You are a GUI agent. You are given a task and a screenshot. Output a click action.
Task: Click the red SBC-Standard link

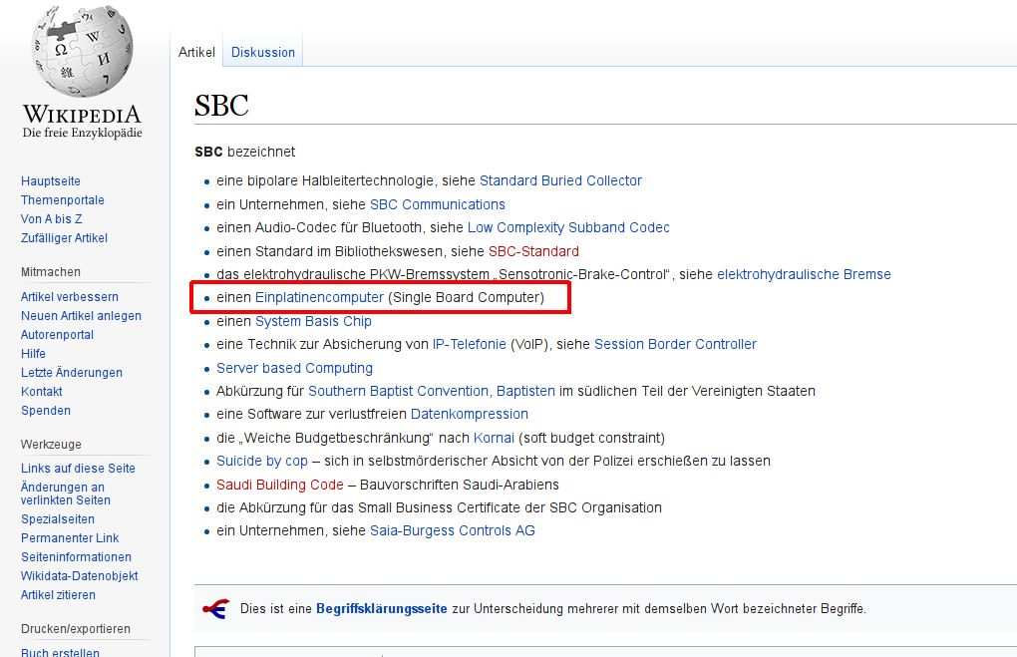[x=533, y=251]
